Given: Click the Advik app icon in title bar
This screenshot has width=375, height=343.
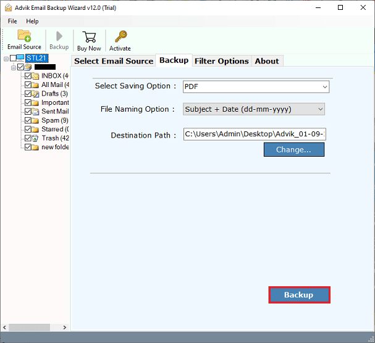Looking at the screenshot, I should (9, 7).
